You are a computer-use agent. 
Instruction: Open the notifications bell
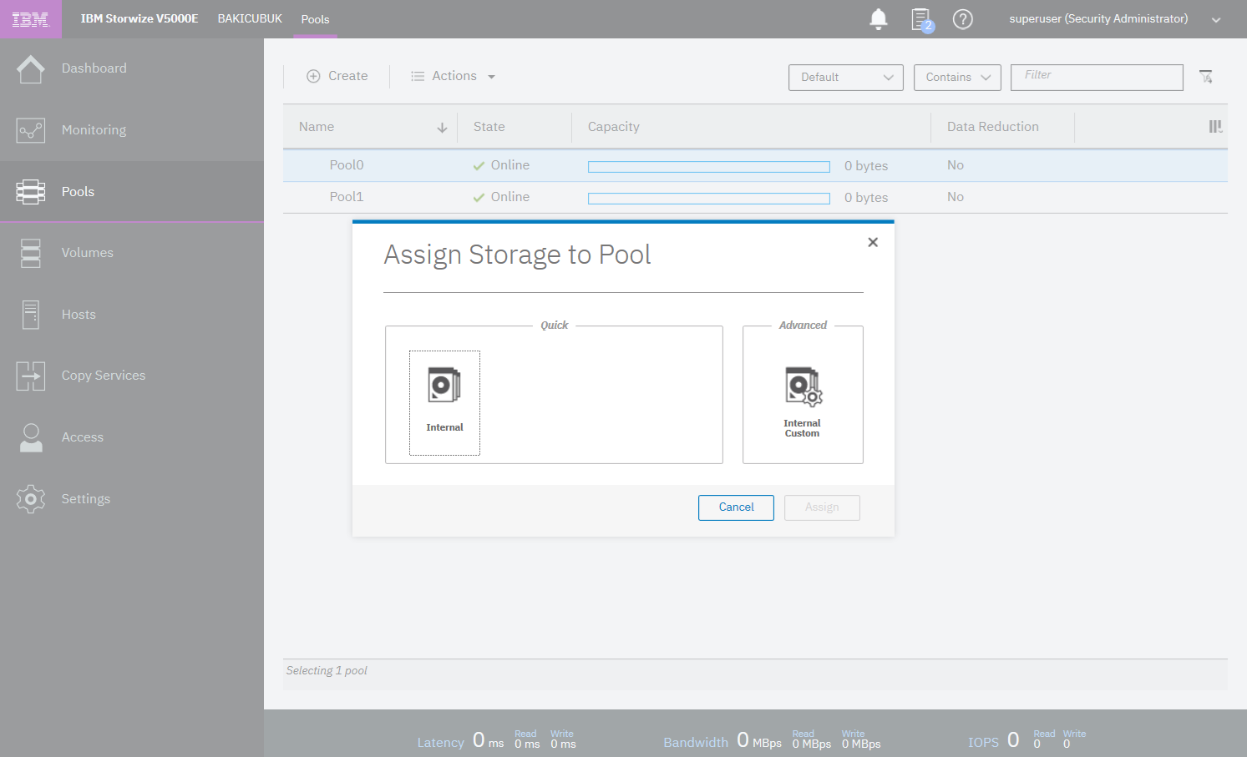pyautogui.click(x=878, y=19)
